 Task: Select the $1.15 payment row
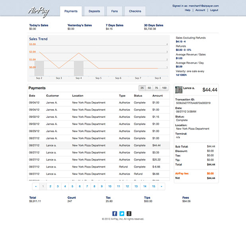coord(99,117)
